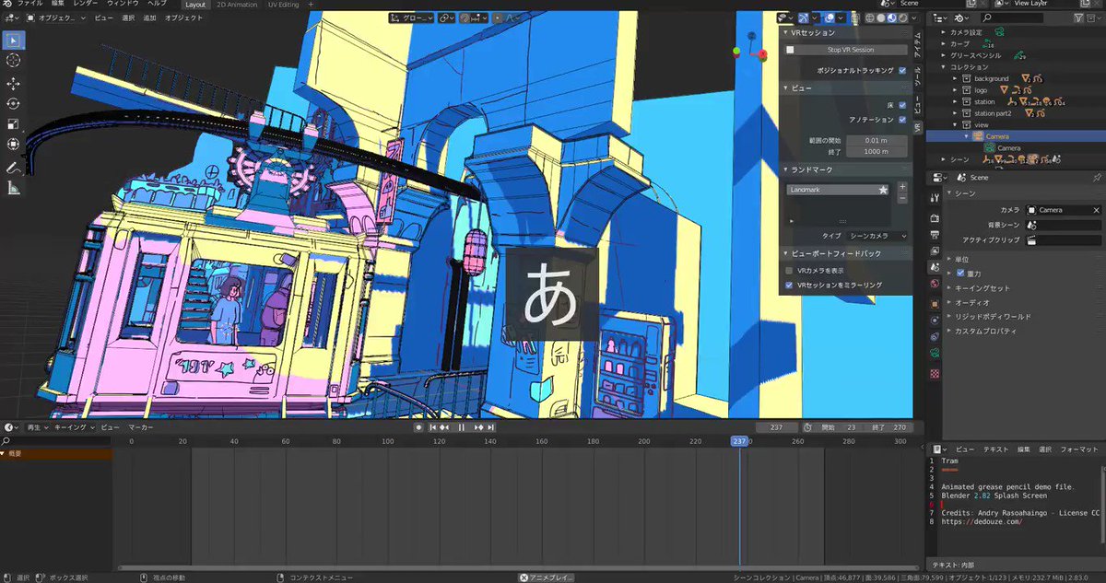The width and height of the screenshot is (1106, 583).
Task: Add a landmark with the plus button
Action: 902,187
